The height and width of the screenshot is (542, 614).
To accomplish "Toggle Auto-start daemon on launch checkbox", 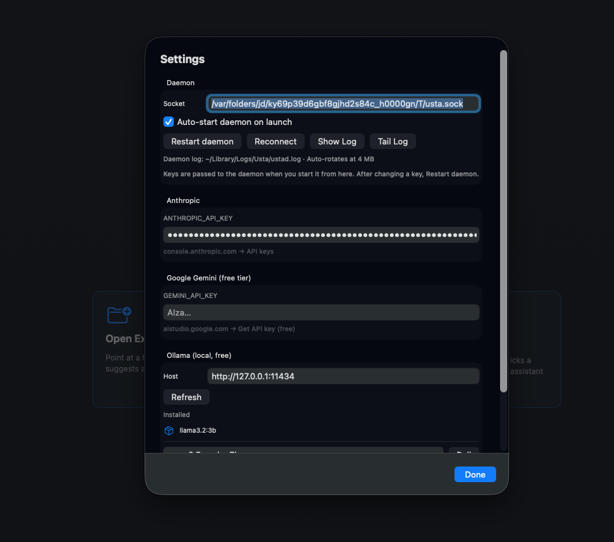I will [169, 122].
